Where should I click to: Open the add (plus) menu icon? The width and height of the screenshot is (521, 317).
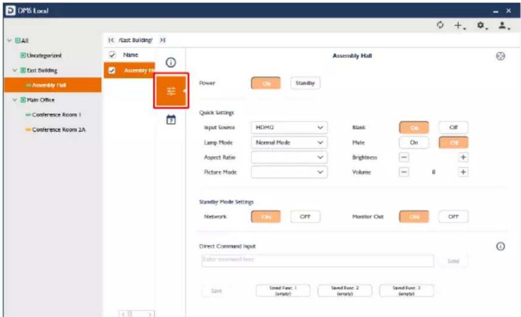(460, 25)
